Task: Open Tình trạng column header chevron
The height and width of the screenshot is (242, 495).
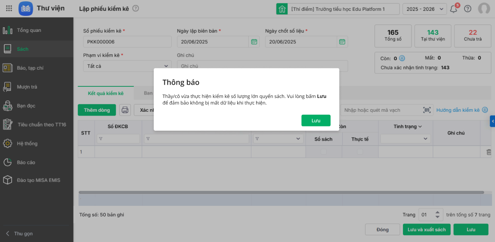Action: [x=420, y=126]
